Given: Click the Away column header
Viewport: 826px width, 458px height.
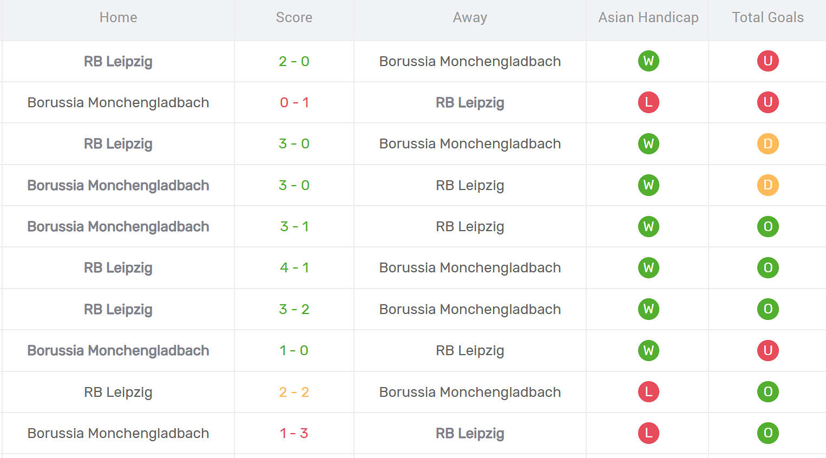Looking at the screenshot, I should (x=470, y=18).
